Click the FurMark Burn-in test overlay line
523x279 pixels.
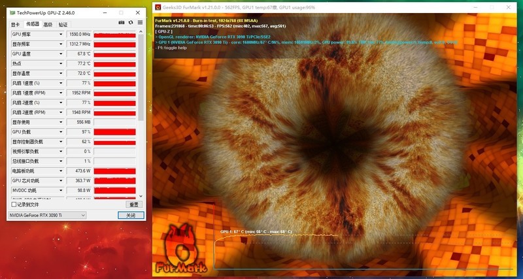[206, 21]
